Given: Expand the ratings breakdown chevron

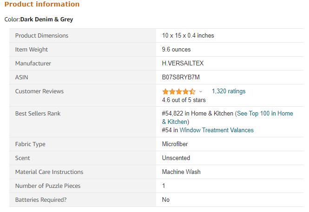Looking at the screenshot, I should click(x=201, y=92).
